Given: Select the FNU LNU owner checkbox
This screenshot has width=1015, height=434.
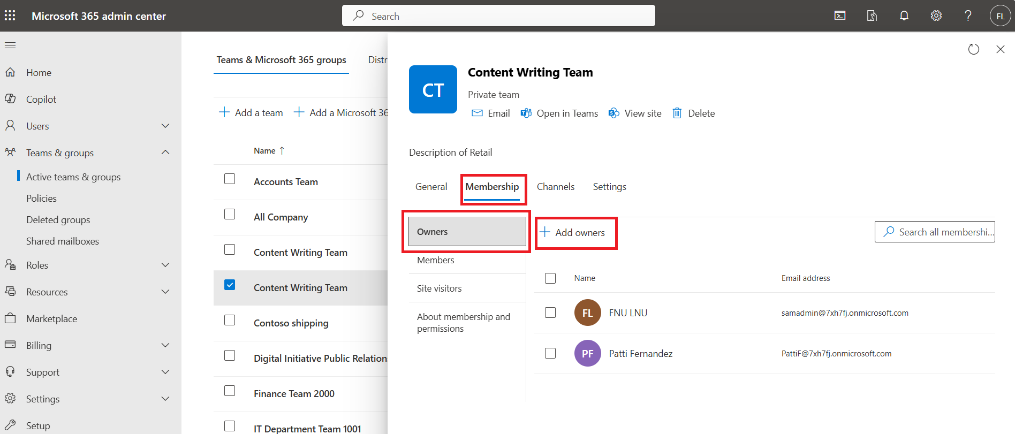Looking at the screenshot, I should (550, 313).
